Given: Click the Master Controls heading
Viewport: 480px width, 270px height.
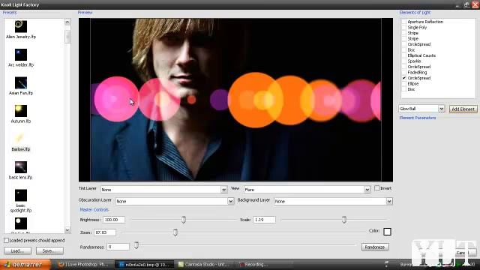Looking at the screenshot, I should click(x=94, y=210).
